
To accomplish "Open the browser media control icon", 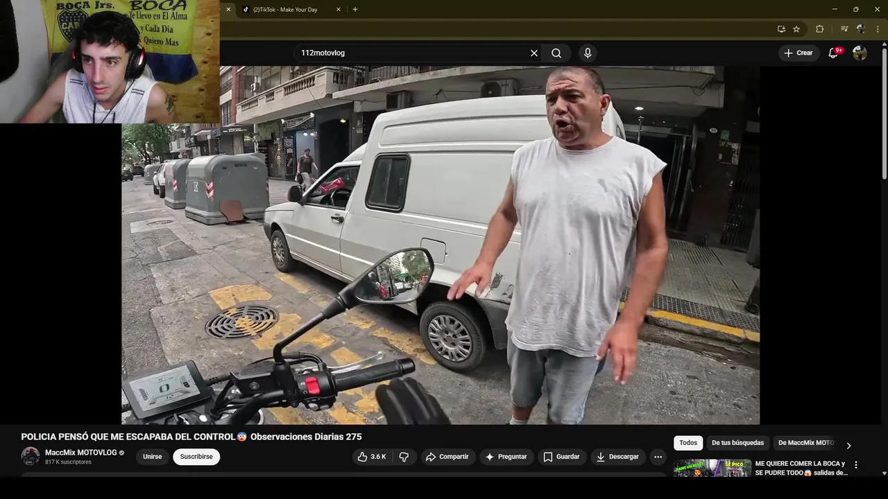I will (844, 29).
